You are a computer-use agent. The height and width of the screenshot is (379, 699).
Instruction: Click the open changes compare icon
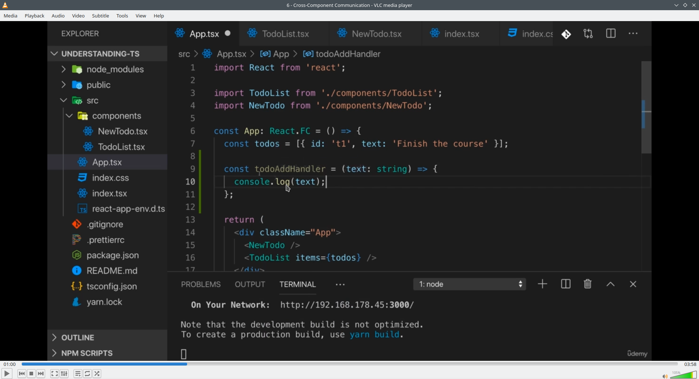point(588,34)
